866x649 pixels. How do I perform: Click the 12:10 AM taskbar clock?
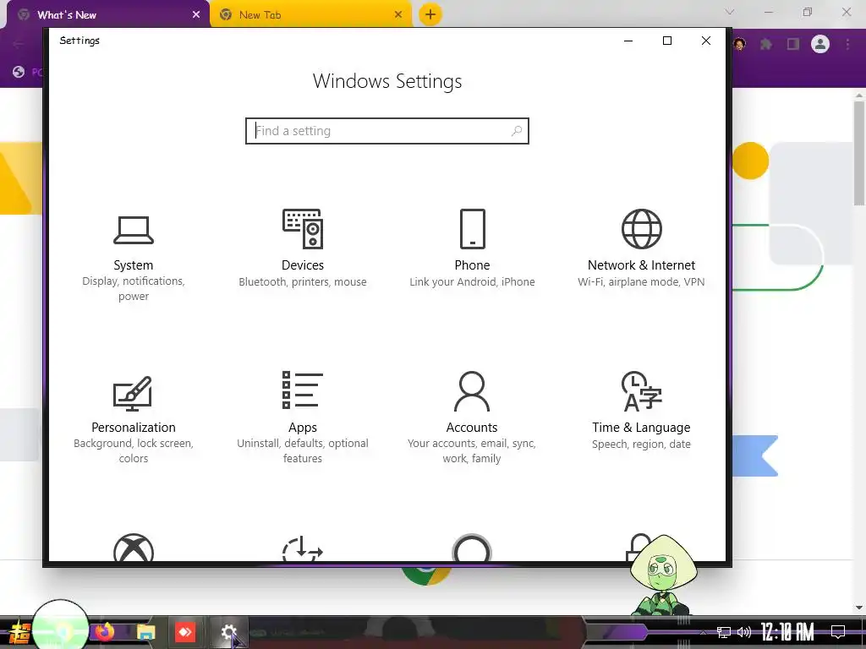(x=787, y=632)
